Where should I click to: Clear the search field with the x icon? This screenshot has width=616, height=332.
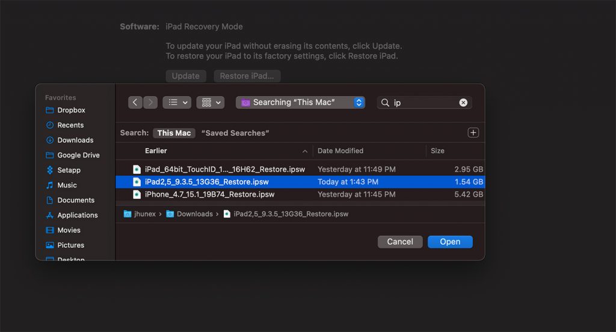pyautogui.click(x=464, y=102)
